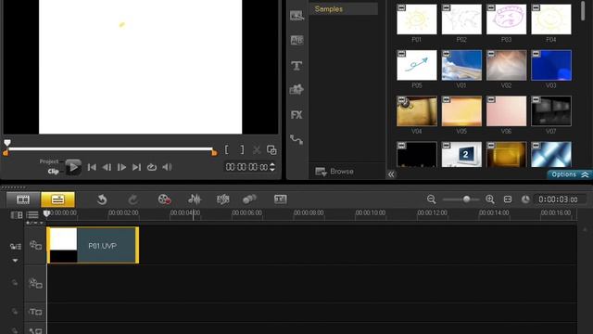The height and width of the screenshot is (334, 593).
Task: Switch to Timeline view
Action: [57, 199]
